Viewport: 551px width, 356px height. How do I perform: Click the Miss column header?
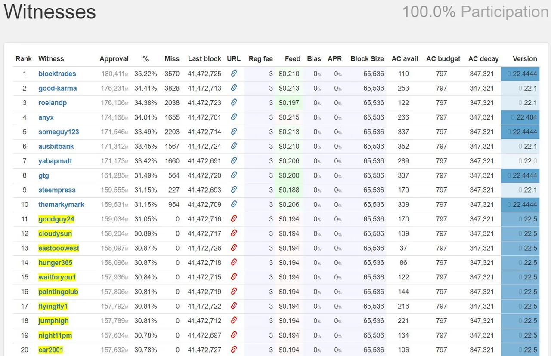click(172, 59)
